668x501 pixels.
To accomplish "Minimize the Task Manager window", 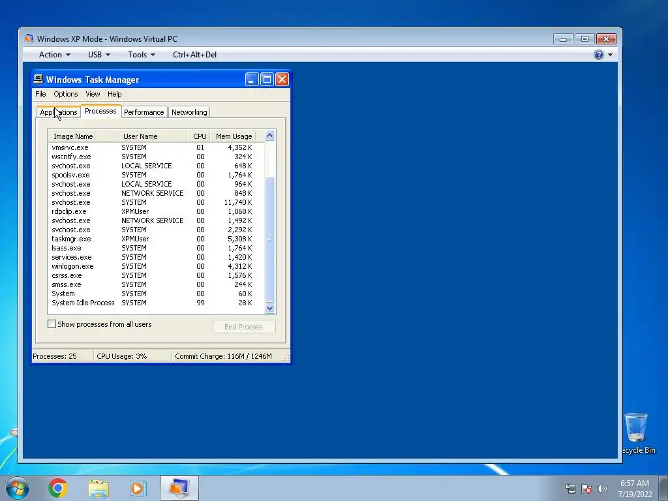I will [252, 79].
